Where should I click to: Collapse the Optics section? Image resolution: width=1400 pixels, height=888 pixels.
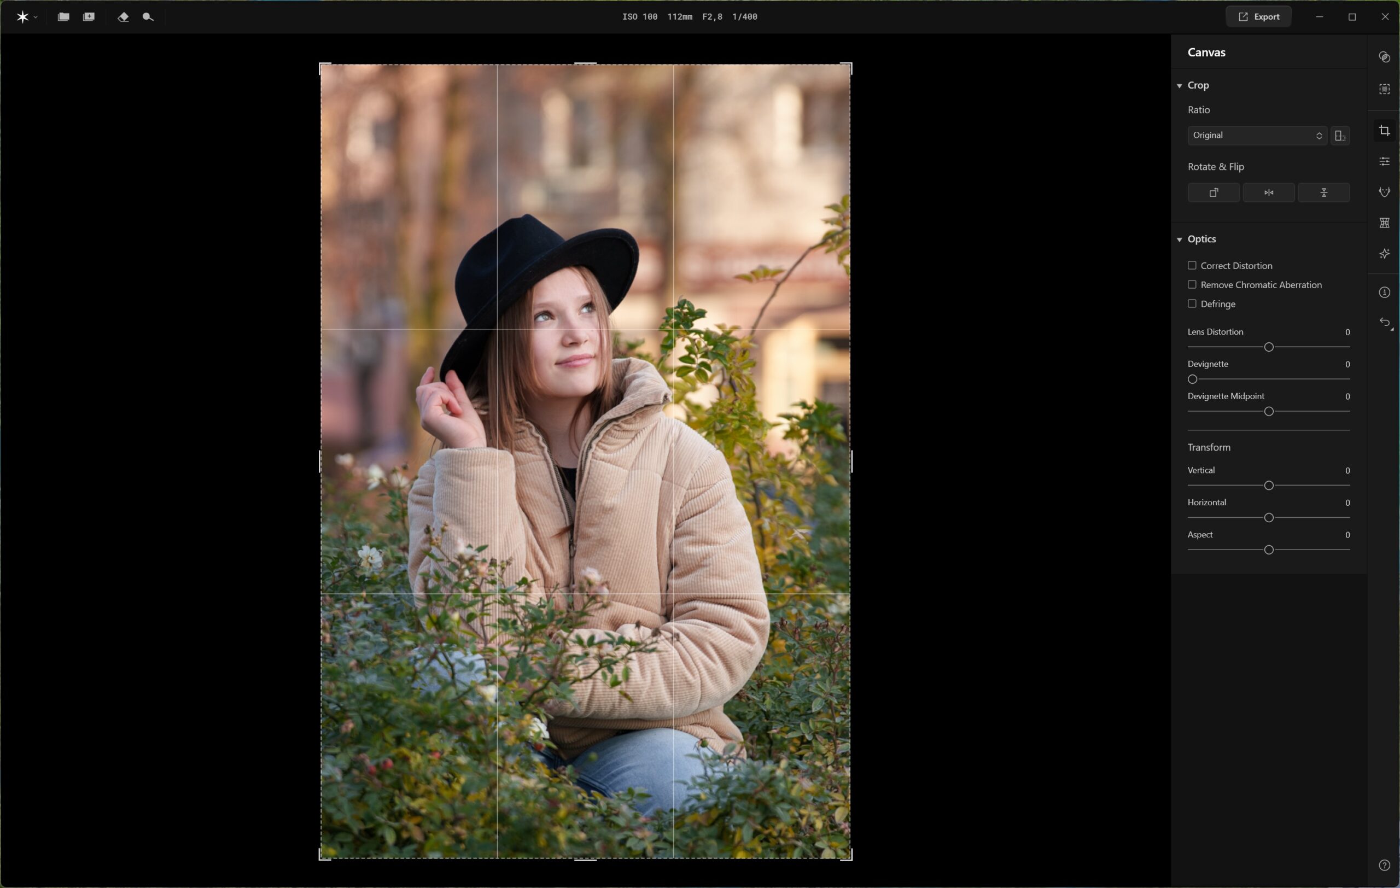pyautogui.click(x=1179, y=239)
